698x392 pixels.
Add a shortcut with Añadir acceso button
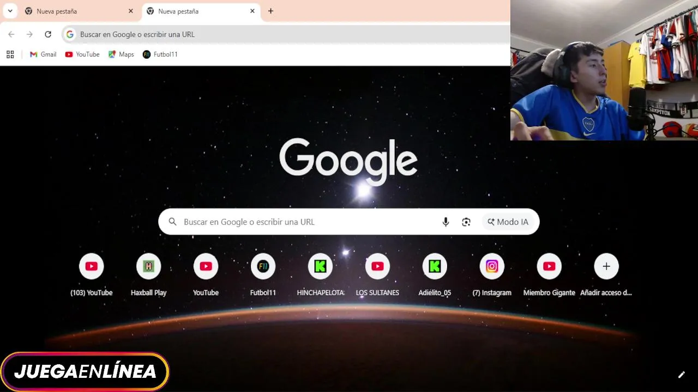pos(606,275)
